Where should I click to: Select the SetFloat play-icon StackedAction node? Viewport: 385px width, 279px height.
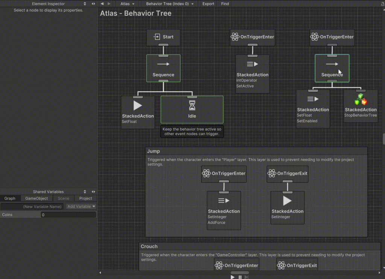pos(138,105)
